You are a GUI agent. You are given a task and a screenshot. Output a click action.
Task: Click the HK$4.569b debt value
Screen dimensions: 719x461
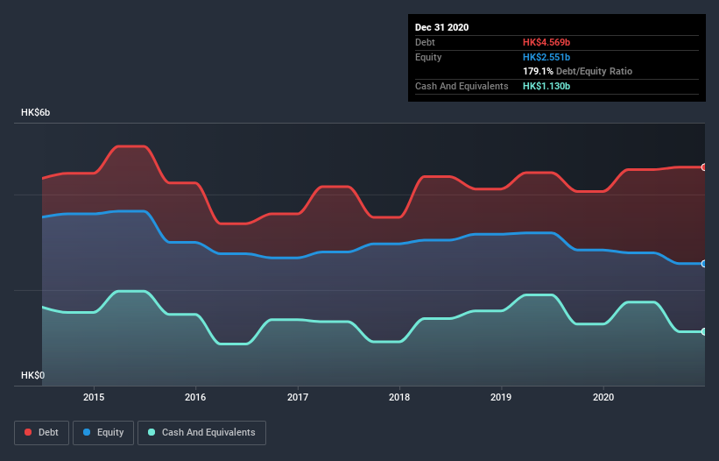point(546,42)
